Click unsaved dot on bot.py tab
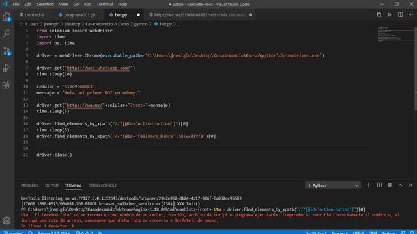The image size is (417, 234). (138, 15)
